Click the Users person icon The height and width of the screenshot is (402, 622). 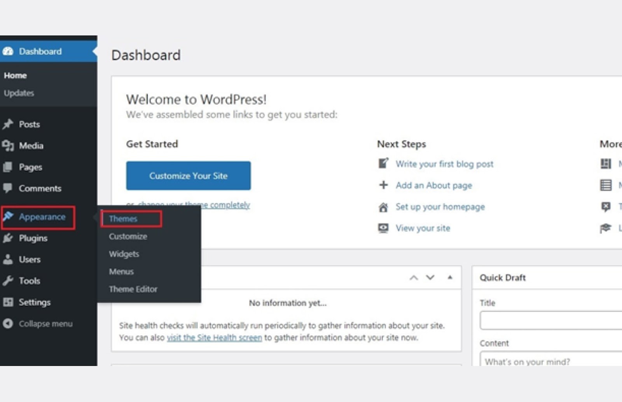[8, 259]
